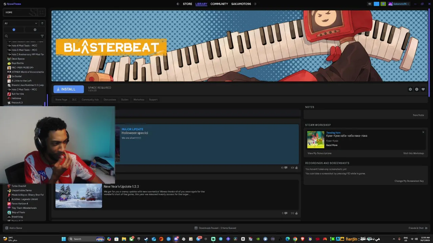Click the INSTALL button
This screenshot has width=433, height=243.
tap(69, 89)
